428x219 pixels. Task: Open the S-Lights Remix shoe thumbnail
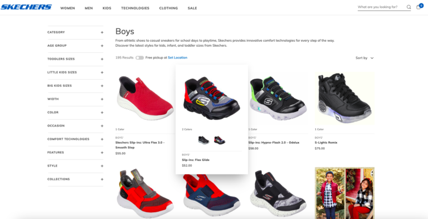click(345, 99)
